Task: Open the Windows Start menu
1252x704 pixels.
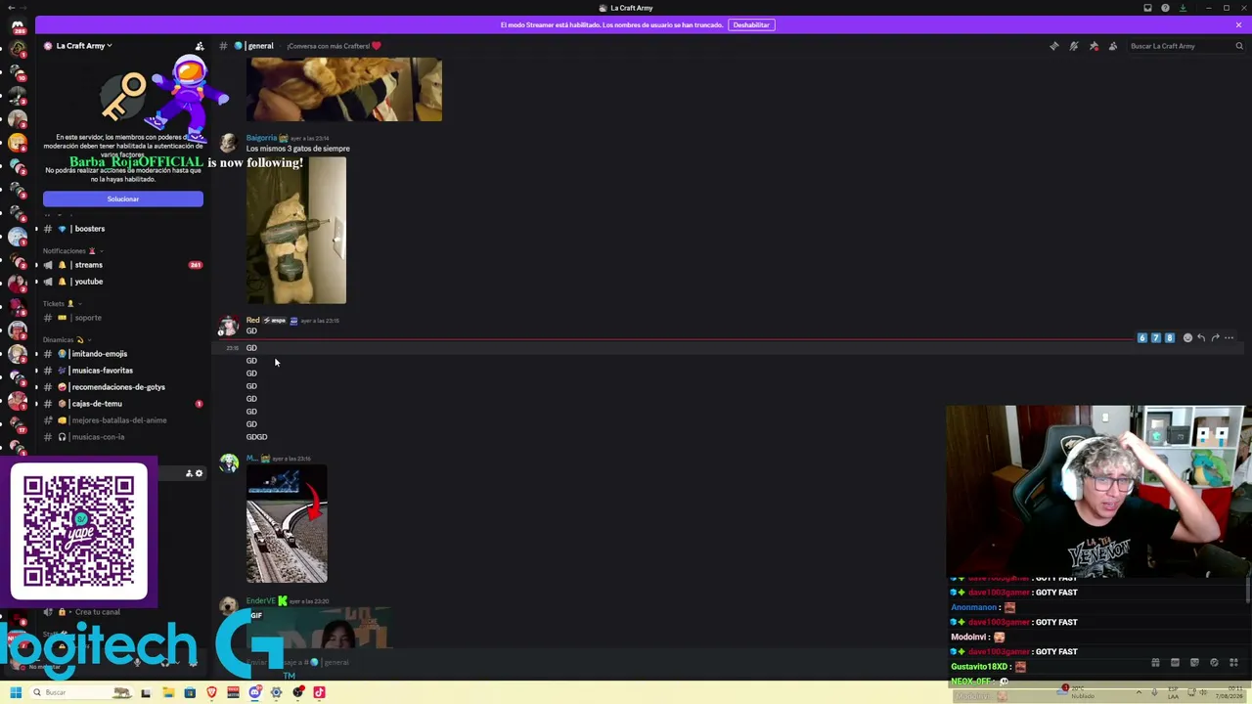Action: coord(16,692)
